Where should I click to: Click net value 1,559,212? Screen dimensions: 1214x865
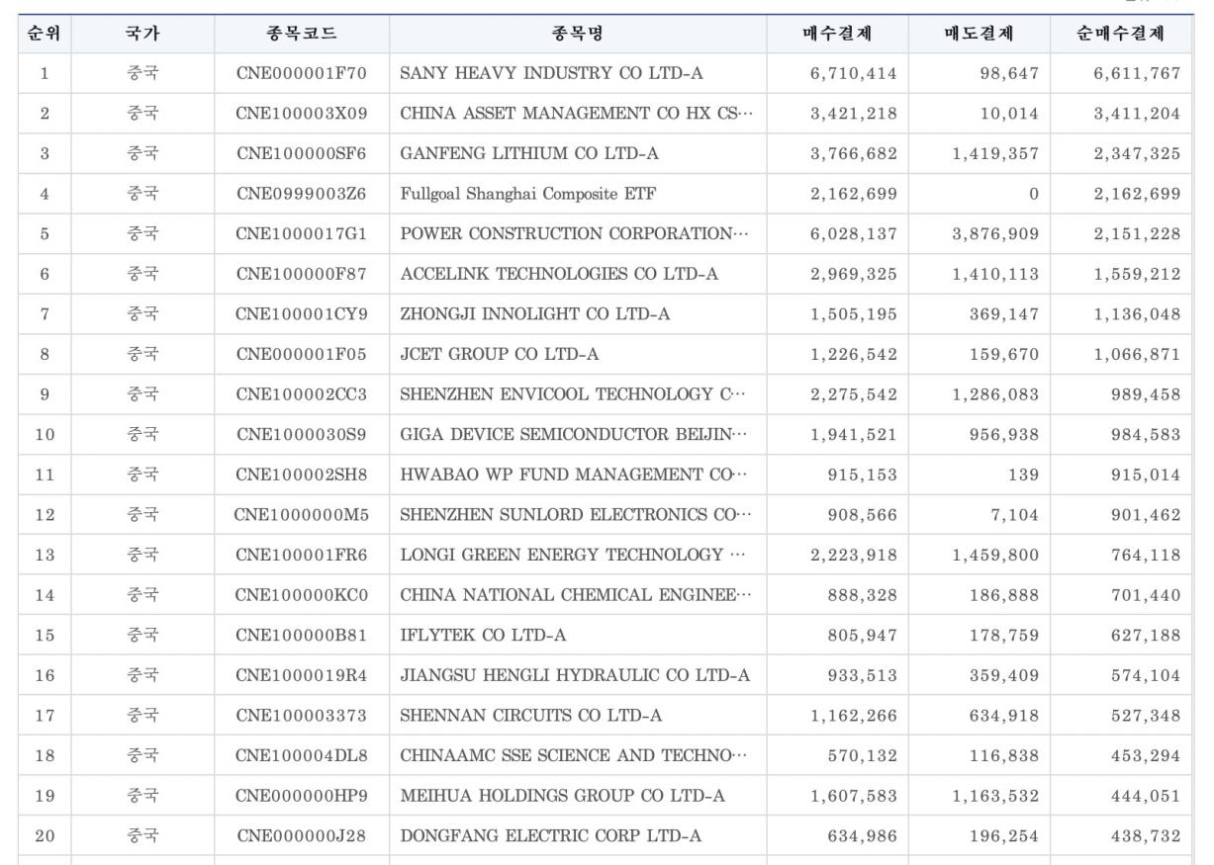1136,273
